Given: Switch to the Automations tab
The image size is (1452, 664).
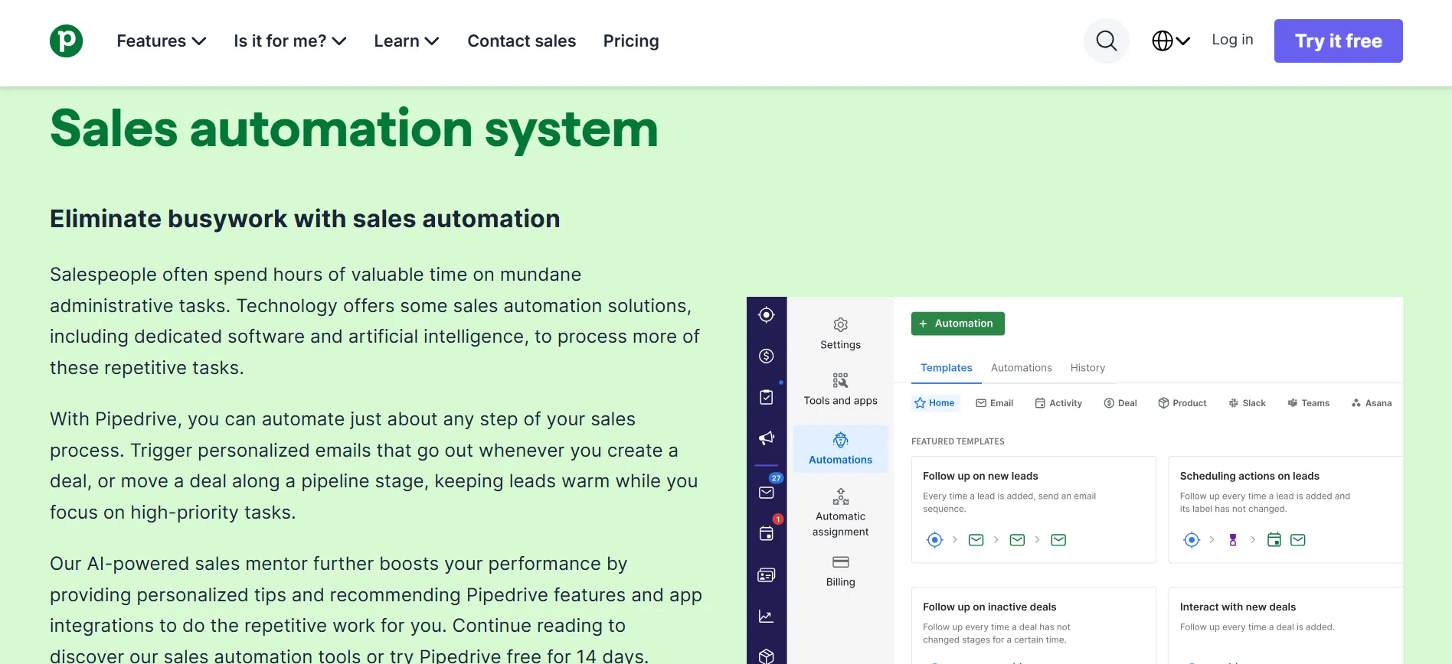Looking at the screenshot, I should pyautogui.click(x=1021, y=368).
